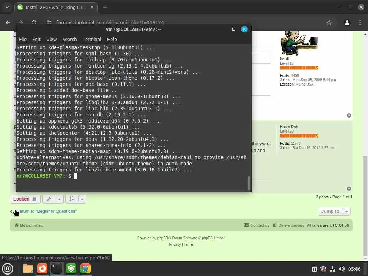Open the terminal Edit menu

tap(36, 40)
